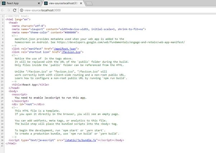Click the closing </html> tag

pos(11,144)
